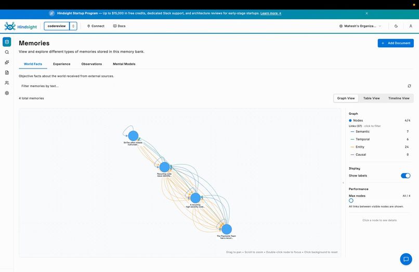The image size is (419, 272).
Task: Click the rocket icon in banner
Action: point(52,13)
